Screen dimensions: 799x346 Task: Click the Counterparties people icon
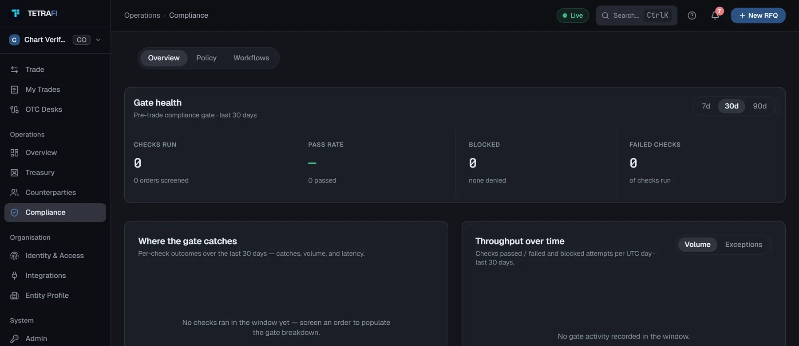coord(15,193)
